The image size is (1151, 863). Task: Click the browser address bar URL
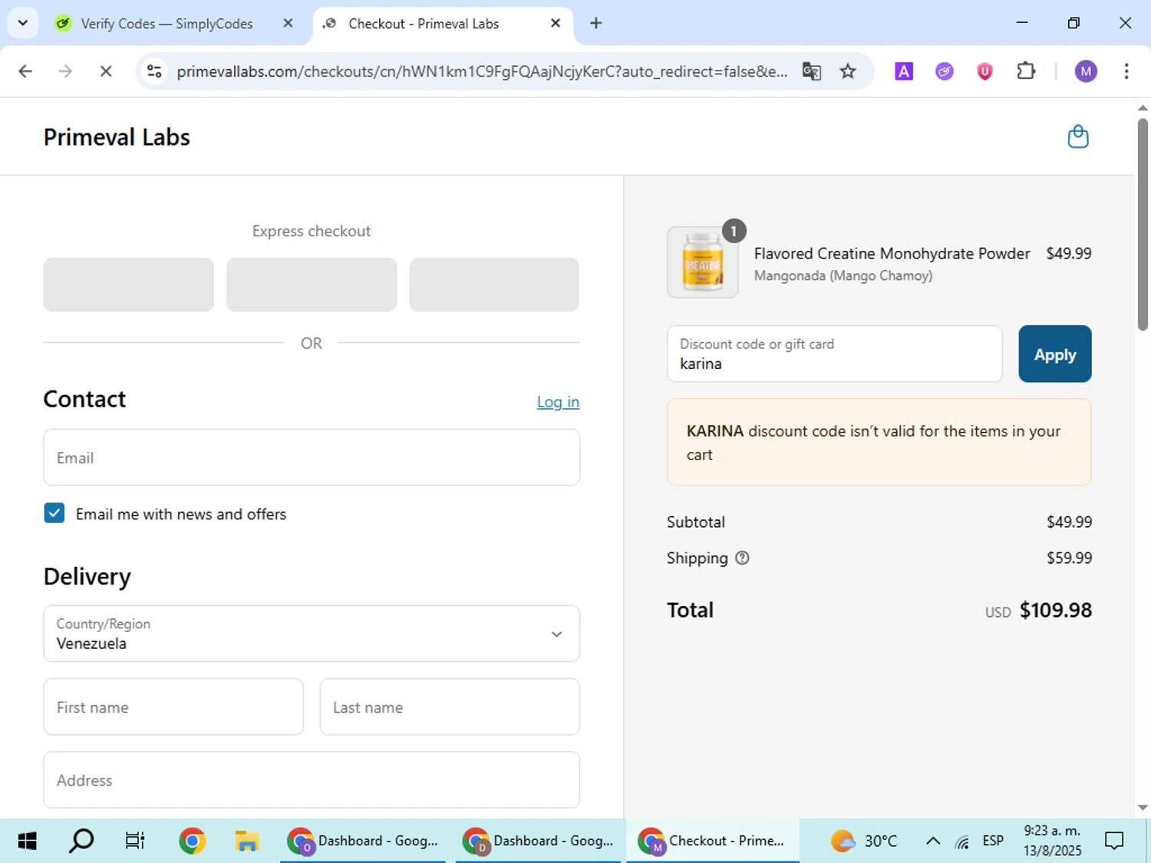click(x=482, y=71)
